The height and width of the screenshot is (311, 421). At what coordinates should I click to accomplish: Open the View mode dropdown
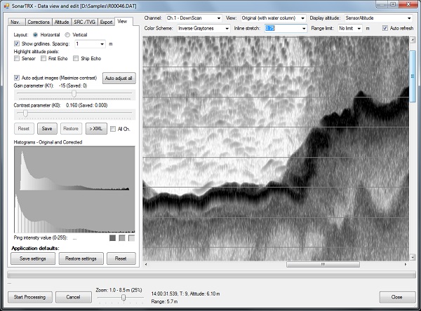[302, 18]
